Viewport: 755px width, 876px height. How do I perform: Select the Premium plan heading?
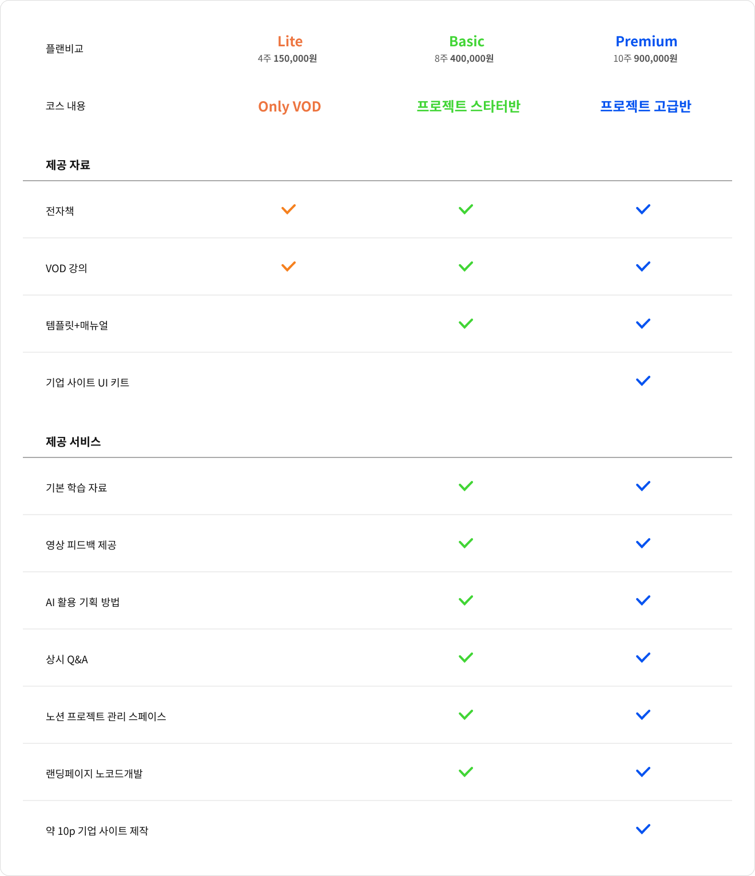click(646, 41)
